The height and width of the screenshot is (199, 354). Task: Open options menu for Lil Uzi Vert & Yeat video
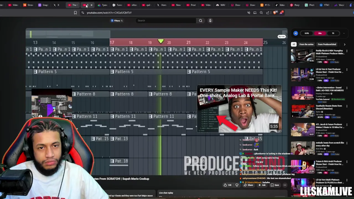(x=347, y=70)
